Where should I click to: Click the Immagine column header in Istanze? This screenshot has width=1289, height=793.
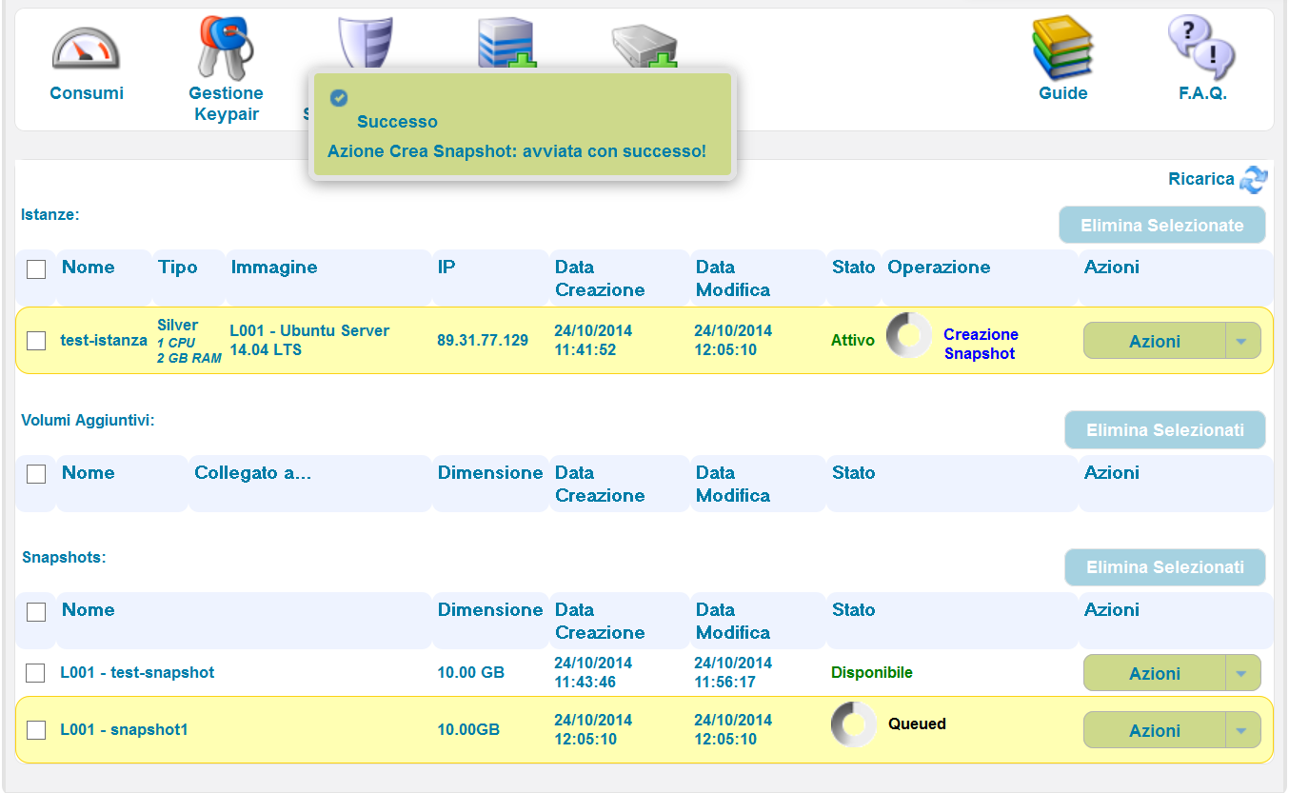274,267
